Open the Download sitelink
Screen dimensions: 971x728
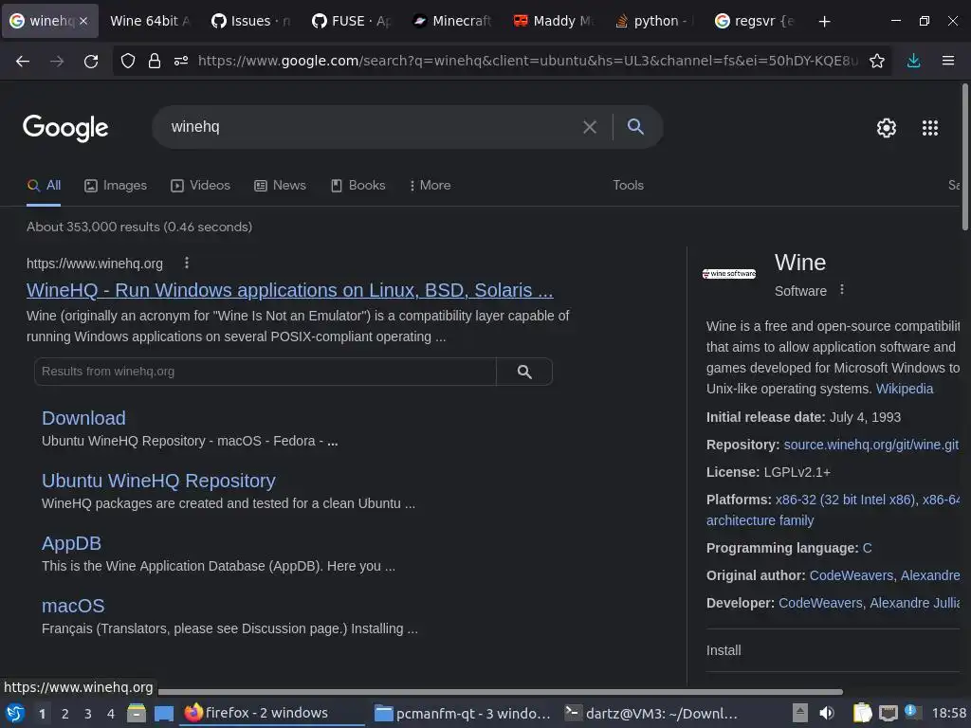(x=83, y=418)
